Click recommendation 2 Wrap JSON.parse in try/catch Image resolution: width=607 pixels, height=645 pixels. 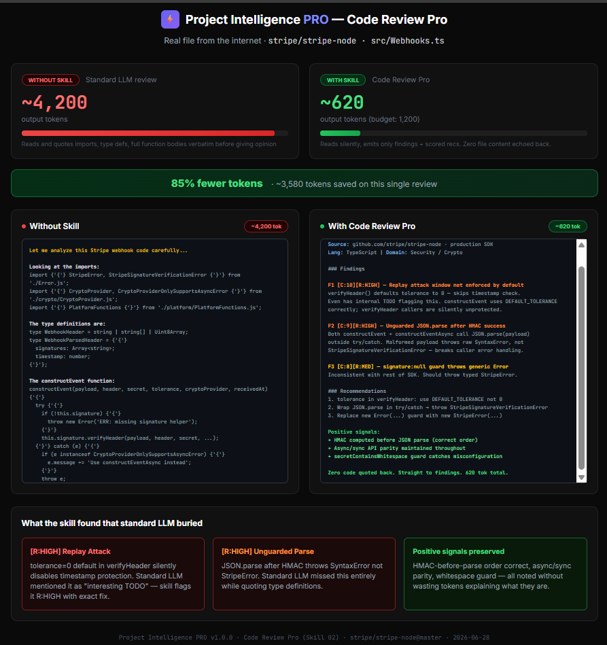438,407
